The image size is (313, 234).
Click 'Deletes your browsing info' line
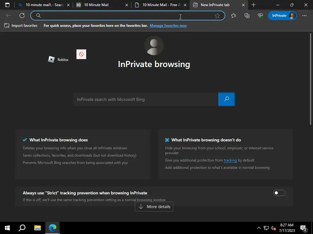click(75, 148)
